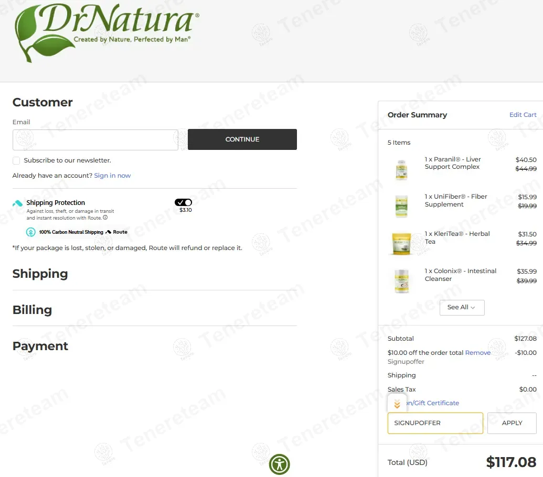The height and width of the screenshot is (477, 543).
Task: Click the KleriTea product image
Action: pyautogui.click(x=401, y=244)
